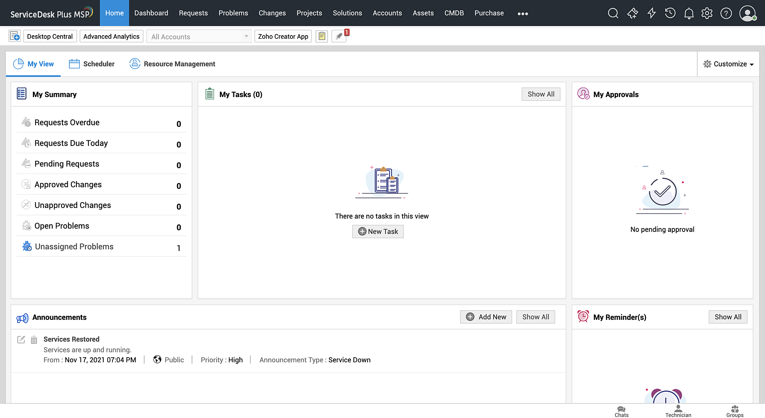Click the search magnifier icon in header
The width and height of the screenshot is (765, 418).
613,13
